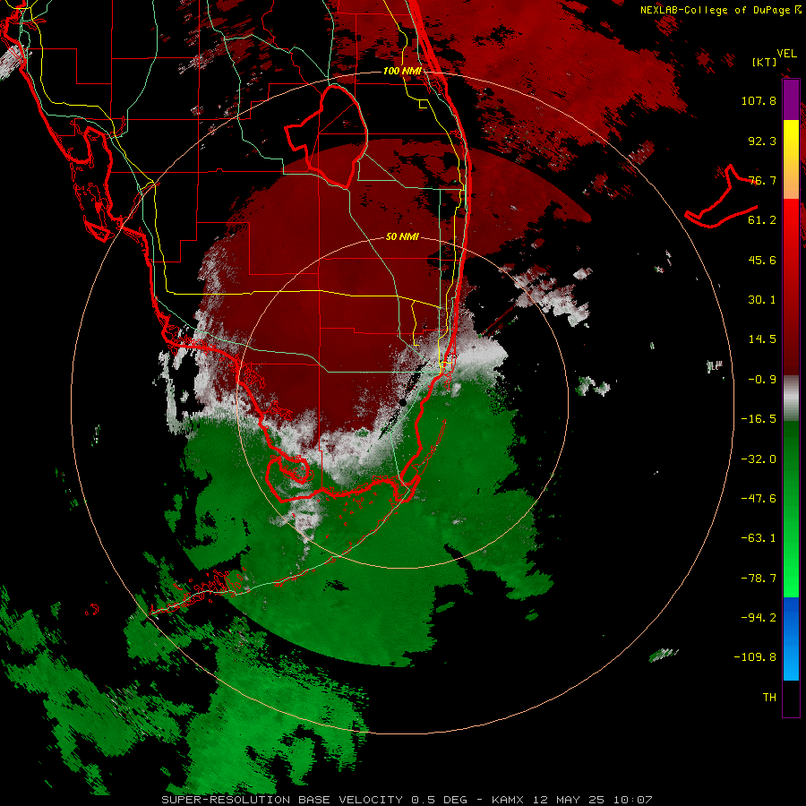Click the 45.6 legend value
This screenshot has width=806, height=806.
click(x=762, y=260)
